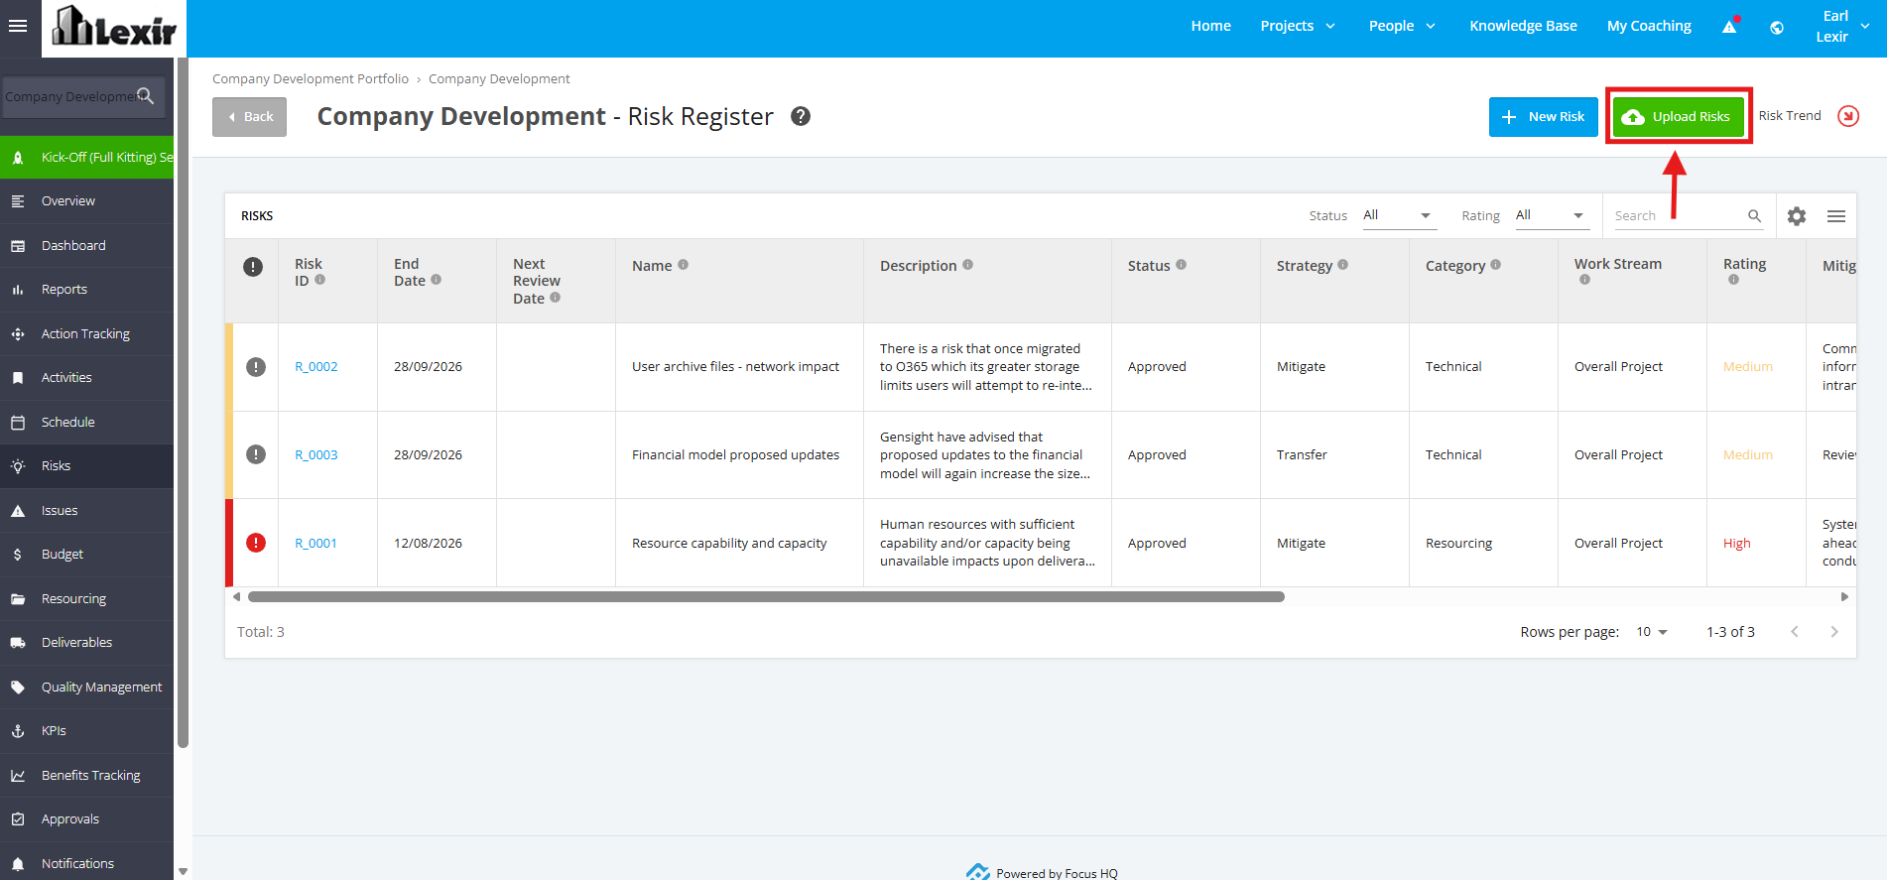Click the risk table horizontal scrollbar
This screenshot has height=880, width=1887.
click(766, 597)
